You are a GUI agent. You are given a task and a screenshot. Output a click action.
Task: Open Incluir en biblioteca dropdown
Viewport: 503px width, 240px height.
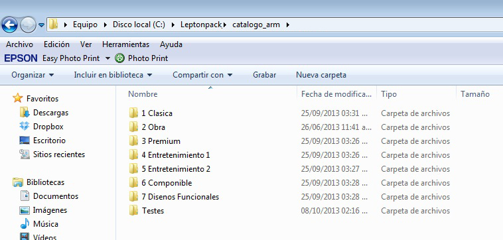(x=113, y=75)
